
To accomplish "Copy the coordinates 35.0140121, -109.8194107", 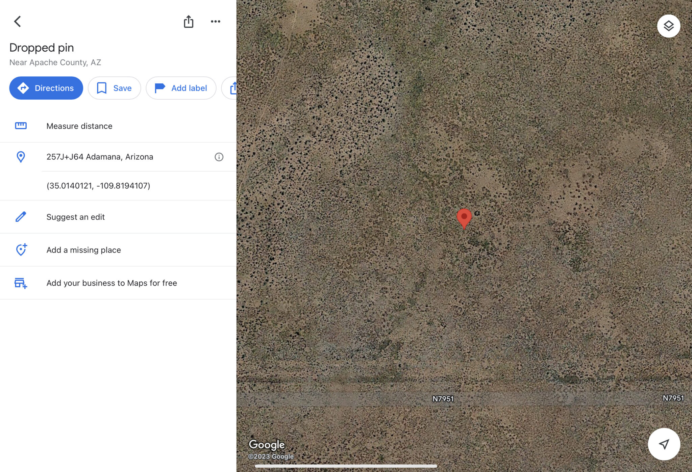I will (x=98, y=186).
